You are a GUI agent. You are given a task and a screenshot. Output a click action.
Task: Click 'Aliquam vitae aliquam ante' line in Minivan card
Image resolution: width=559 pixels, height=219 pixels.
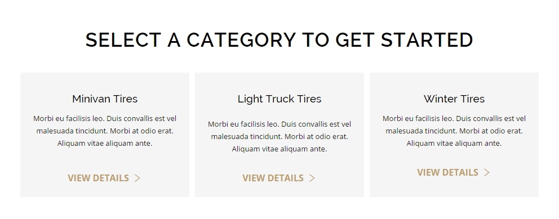tap(105, 144)
